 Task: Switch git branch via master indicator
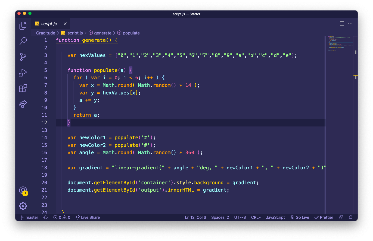click(x=29, y=217)
